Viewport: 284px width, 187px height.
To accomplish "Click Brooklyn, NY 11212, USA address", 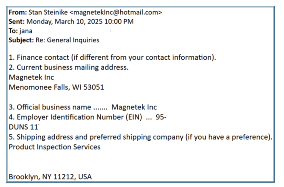I will (50, 177).
